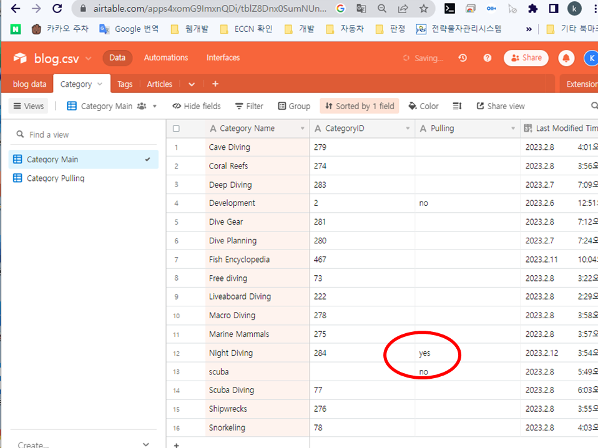Expand the hidden tables list chevron

pos(192,84)
